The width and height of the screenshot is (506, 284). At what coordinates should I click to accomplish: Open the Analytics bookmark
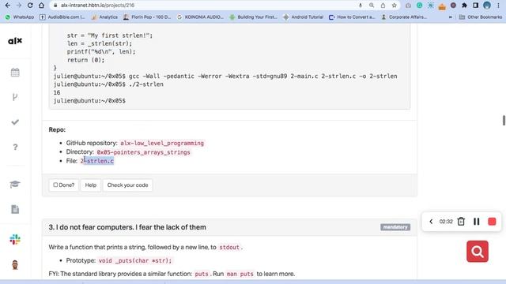click(x=104, y=17)
